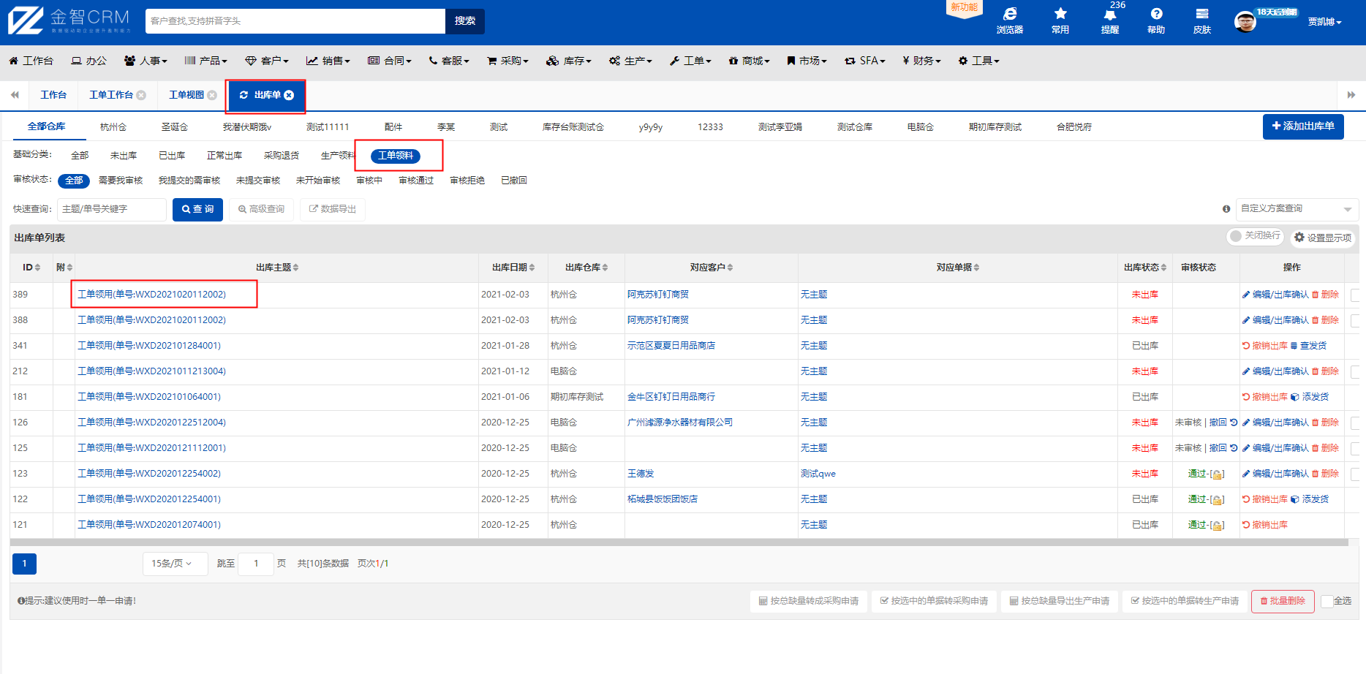
Task: Open the 15条/页 page size dropdown
Action: click(175, 564)
